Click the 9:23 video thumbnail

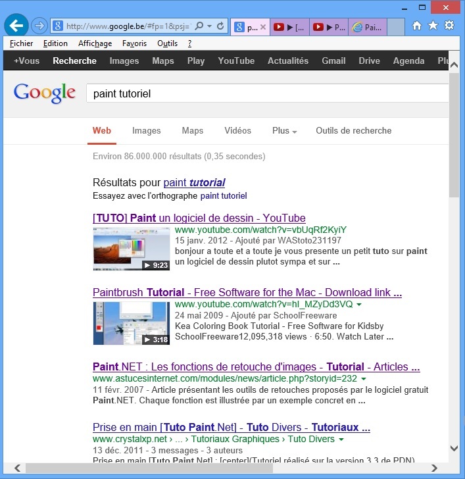[x=132, y=249]
